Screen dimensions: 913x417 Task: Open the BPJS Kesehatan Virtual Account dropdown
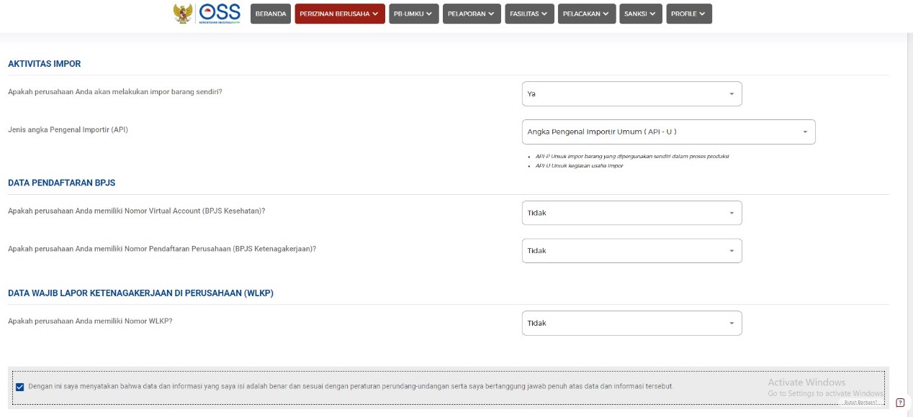[631, 213]
